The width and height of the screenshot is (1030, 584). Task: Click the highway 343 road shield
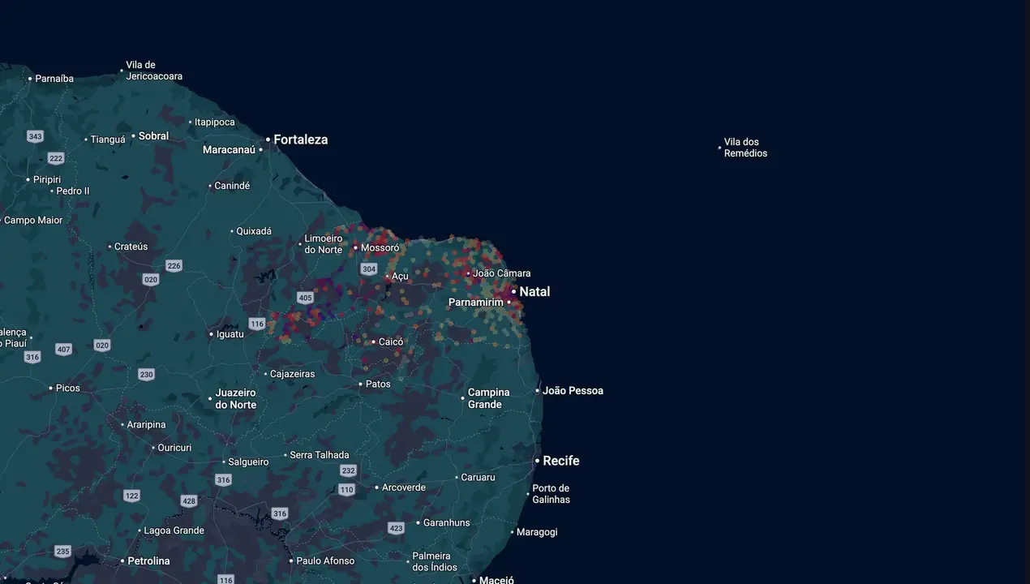[35, 136]
